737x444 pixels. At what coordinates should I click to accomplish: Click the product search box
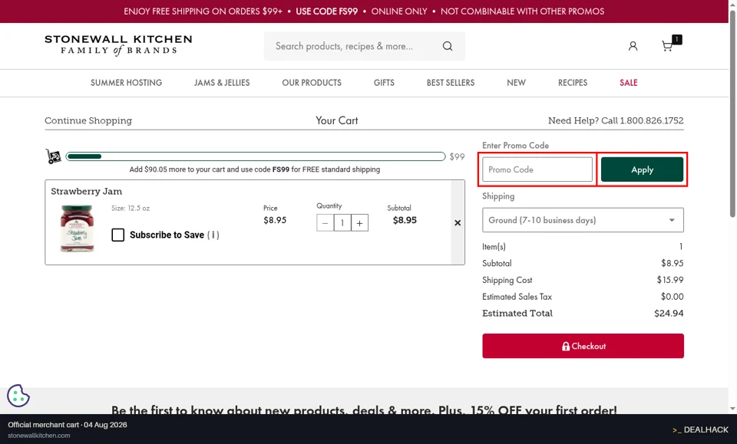364,46
